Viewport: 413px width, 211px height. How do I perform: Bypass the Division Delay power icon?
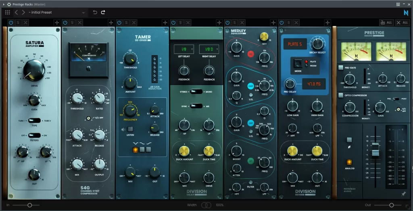tap(173, 23)
